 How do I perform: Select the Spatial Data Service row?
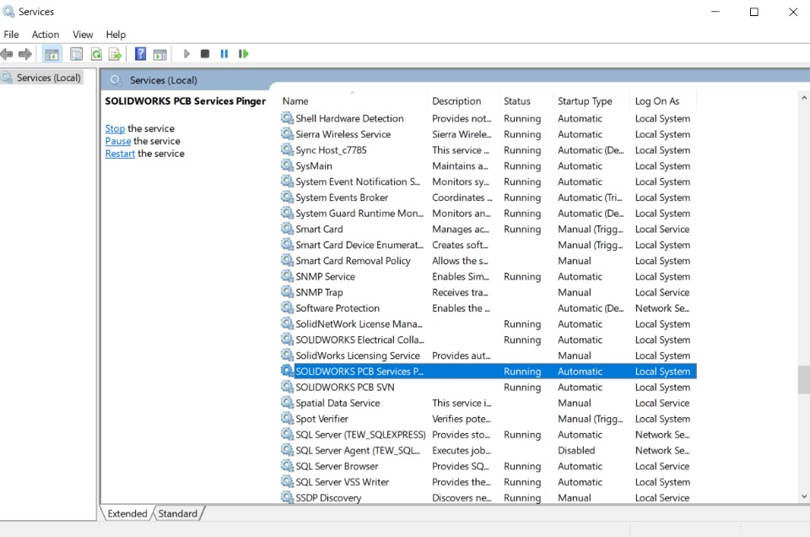tap(489, 403)
